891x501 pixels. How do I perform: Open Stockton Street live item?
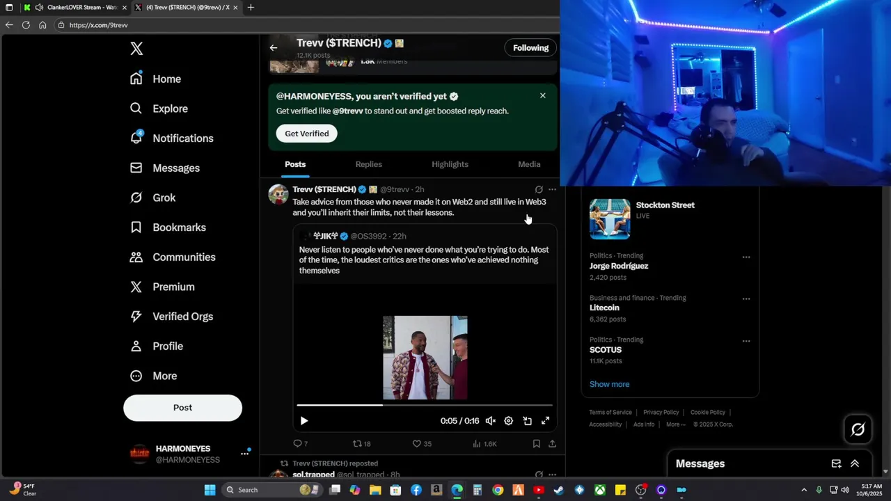click(670, 218)
